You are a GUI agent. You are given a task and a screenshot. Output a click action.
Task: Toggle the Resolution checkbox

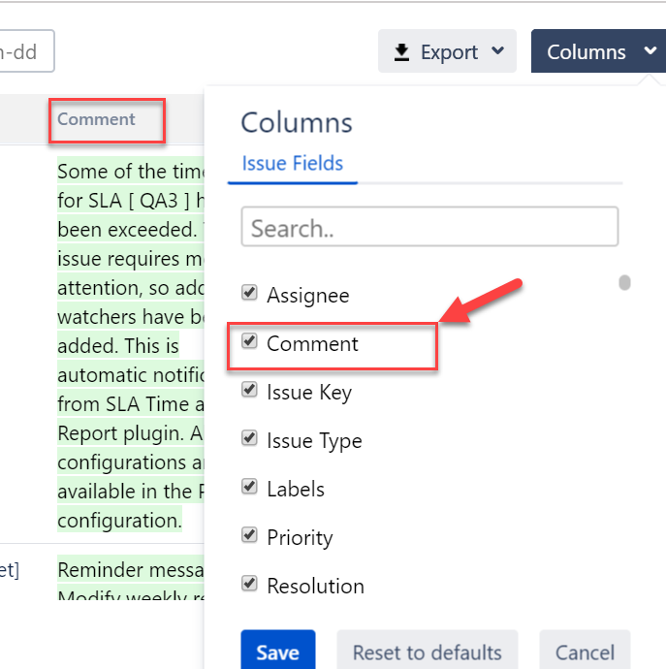[x=249, y=584]
